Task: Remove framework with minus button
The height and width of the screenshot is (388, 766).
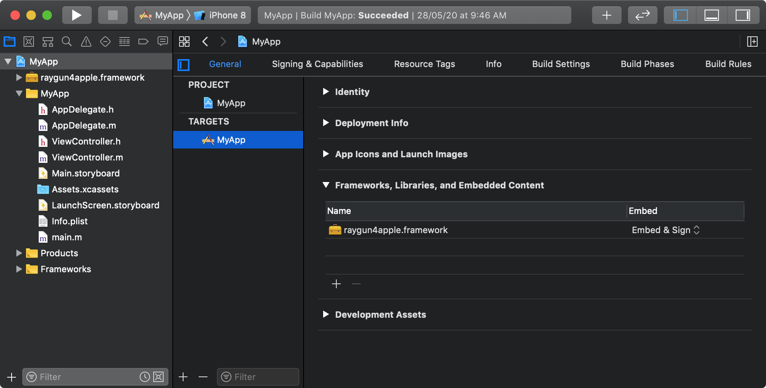Action: pyautogui.click(x=356, y=284)
